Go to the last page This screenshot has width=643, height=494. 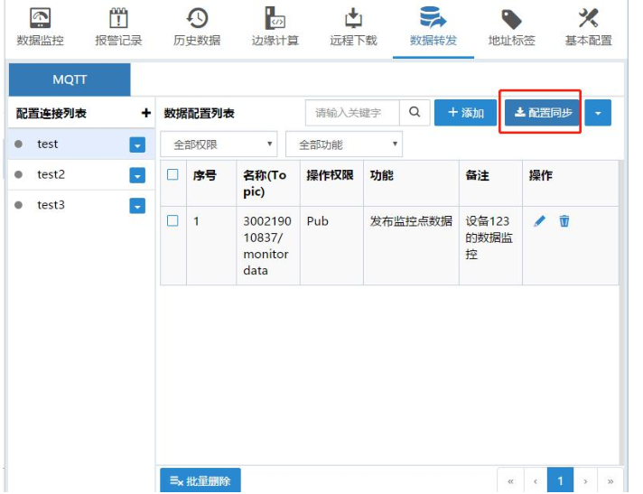tap(610, 480)
